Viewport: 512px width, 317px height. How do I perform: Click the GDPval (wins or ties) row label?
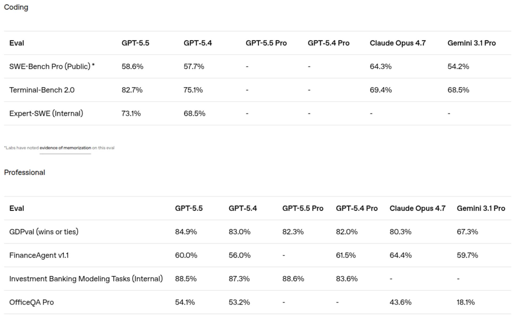pos(44,232)
